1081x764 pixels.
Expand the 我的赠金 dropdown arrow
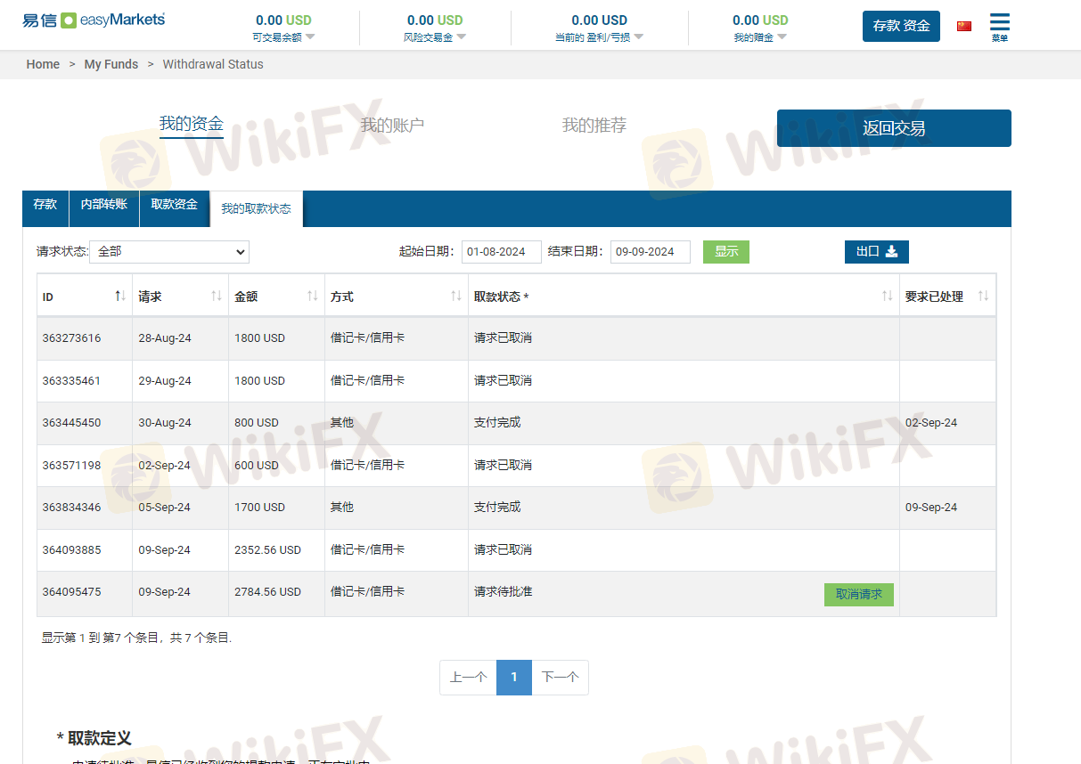click(x=782, y=37)
